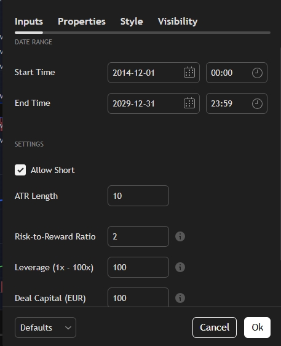Click the clock icon in Start Time field
Screen dimensions: 281x346
[257, 73]
